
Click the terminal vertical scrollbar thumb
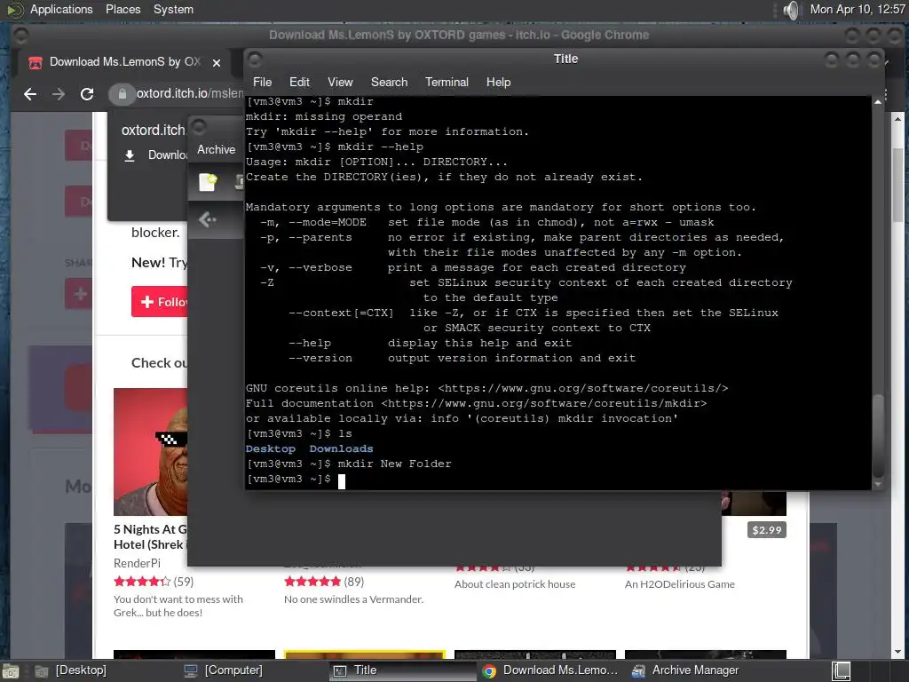878,435
